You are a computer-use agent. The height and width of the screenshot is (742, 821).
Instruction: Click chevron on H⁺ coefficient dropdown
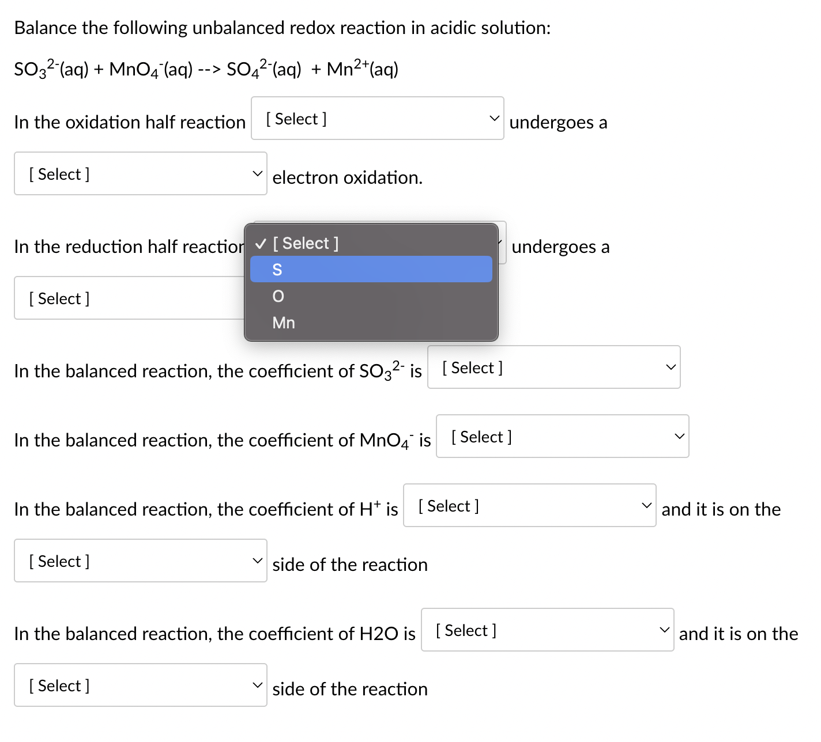647,505
